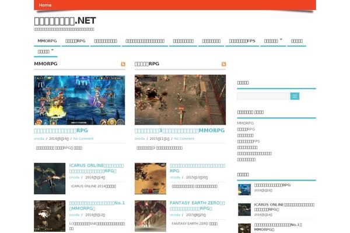Open the FANTASY EARTH ZERO winged character thumbnail
The image size is (350, 233).
click(150, 216)
